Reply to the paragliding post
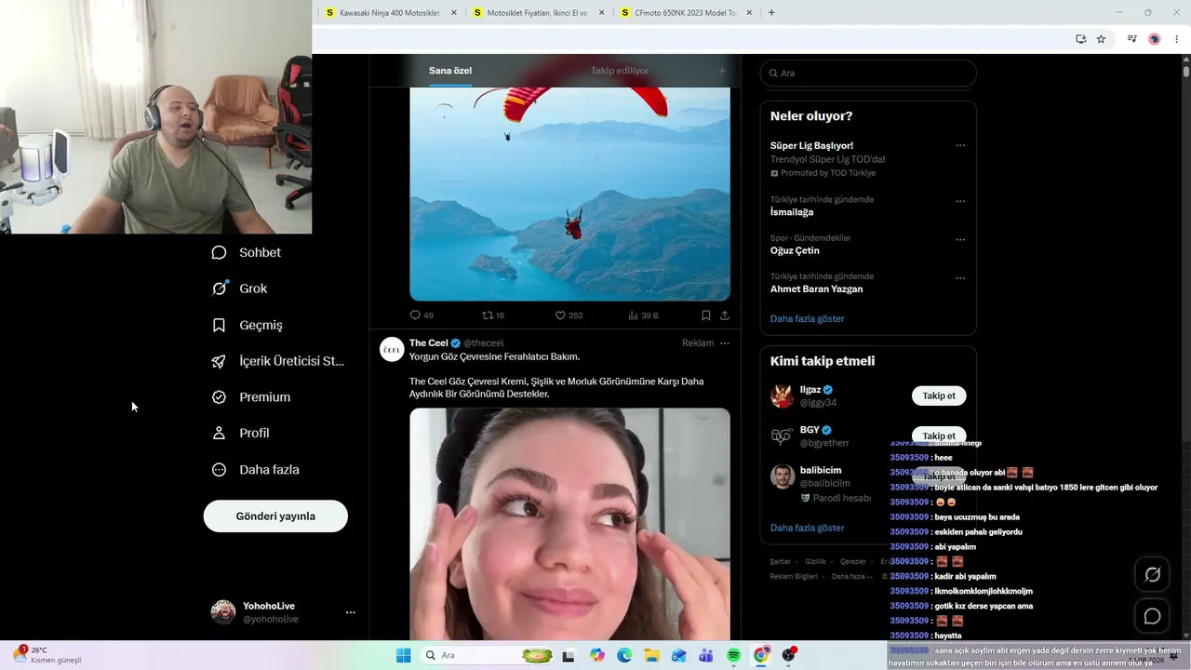1191x670 pixels. click(x=422, y=315)
